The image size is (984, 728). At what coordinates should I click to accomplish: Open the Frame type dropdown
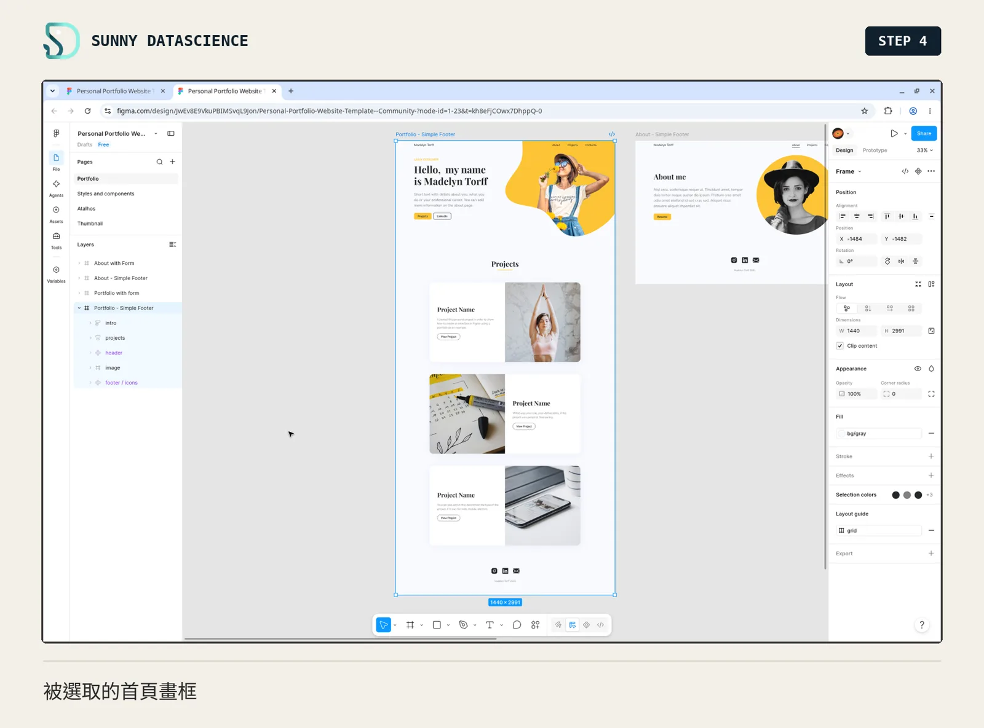click(x=849, y=171)
